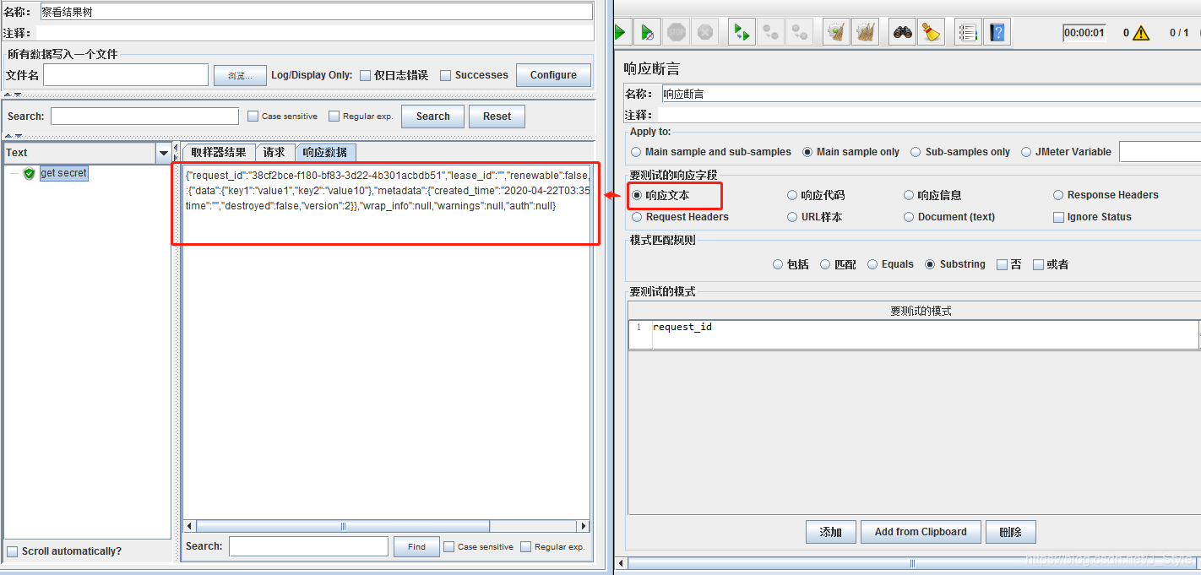The height and width of the screenshot is (575, 1201).
Task: Toggle Successes checkbox
Action: click(x=446, y=75)
